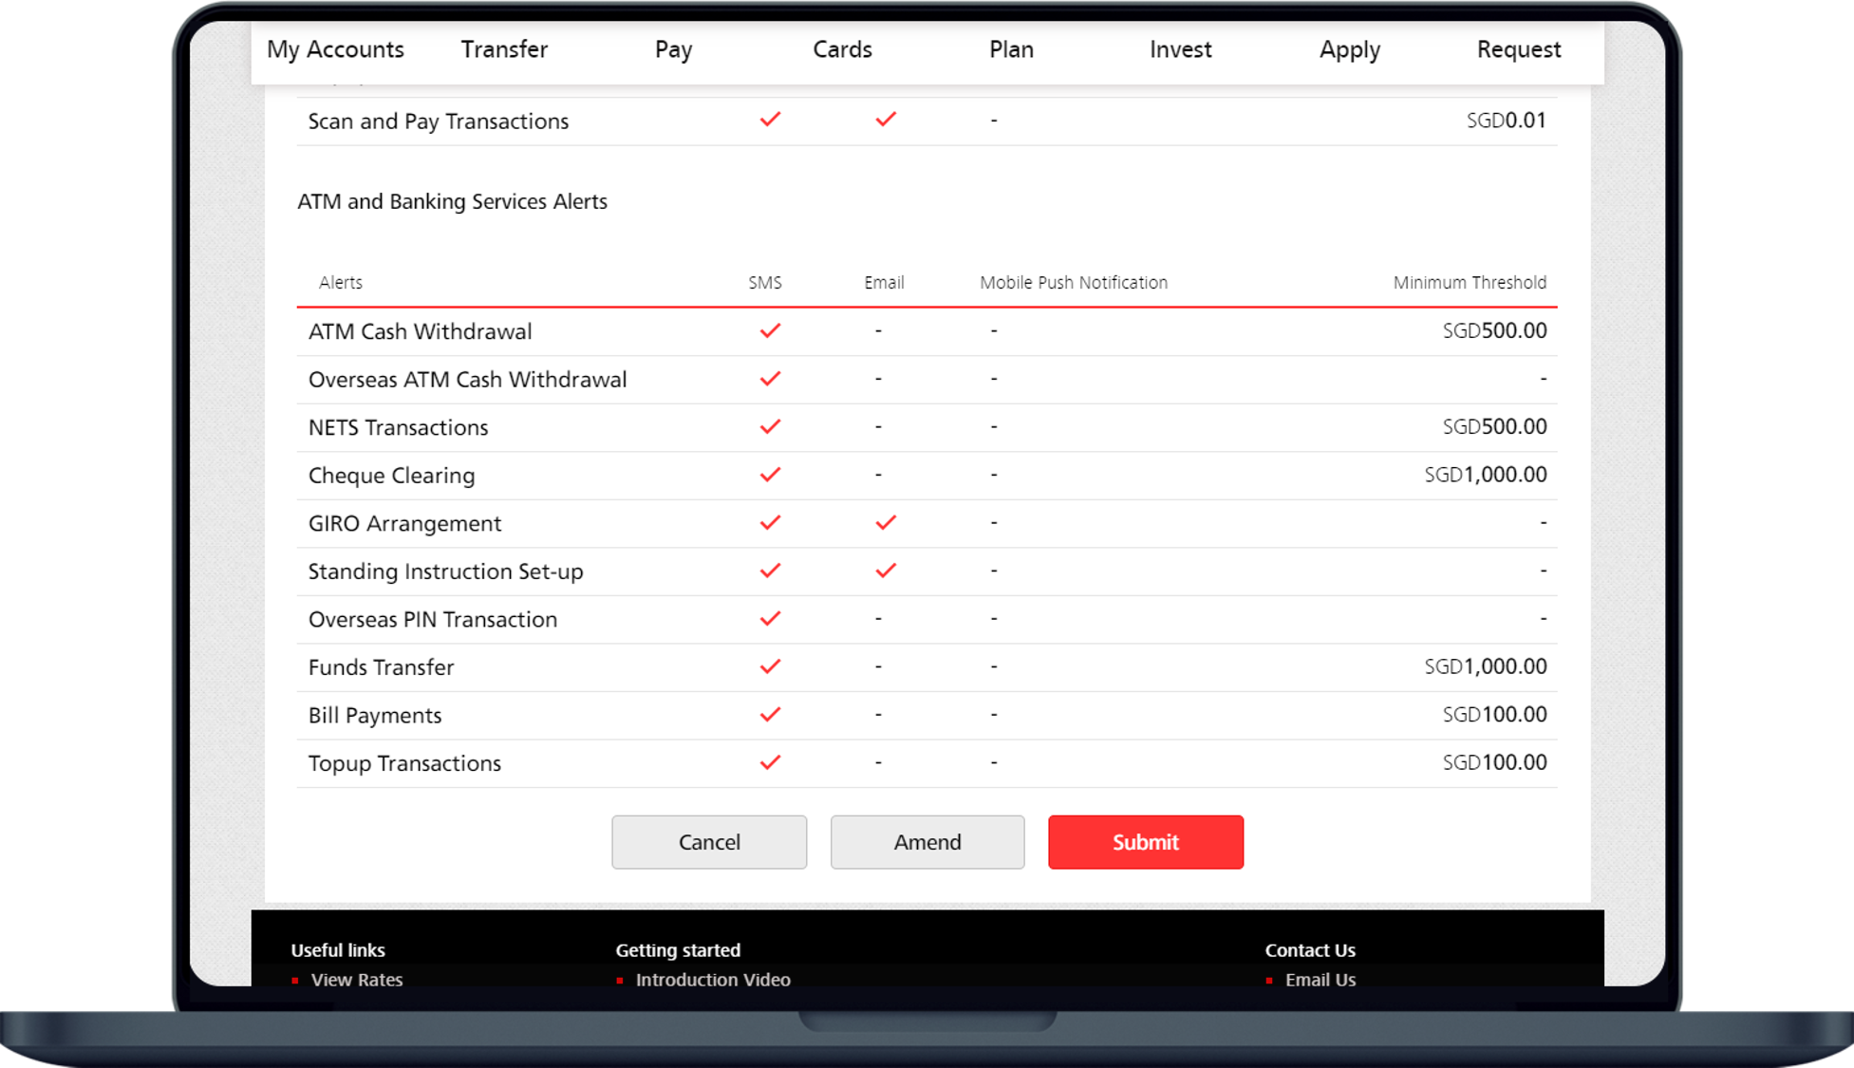Image resolution: width=1854 pixels, height=1068 pixels.
Task: Click the Mobile Push Notification column header
Action: coord(1074,282)
